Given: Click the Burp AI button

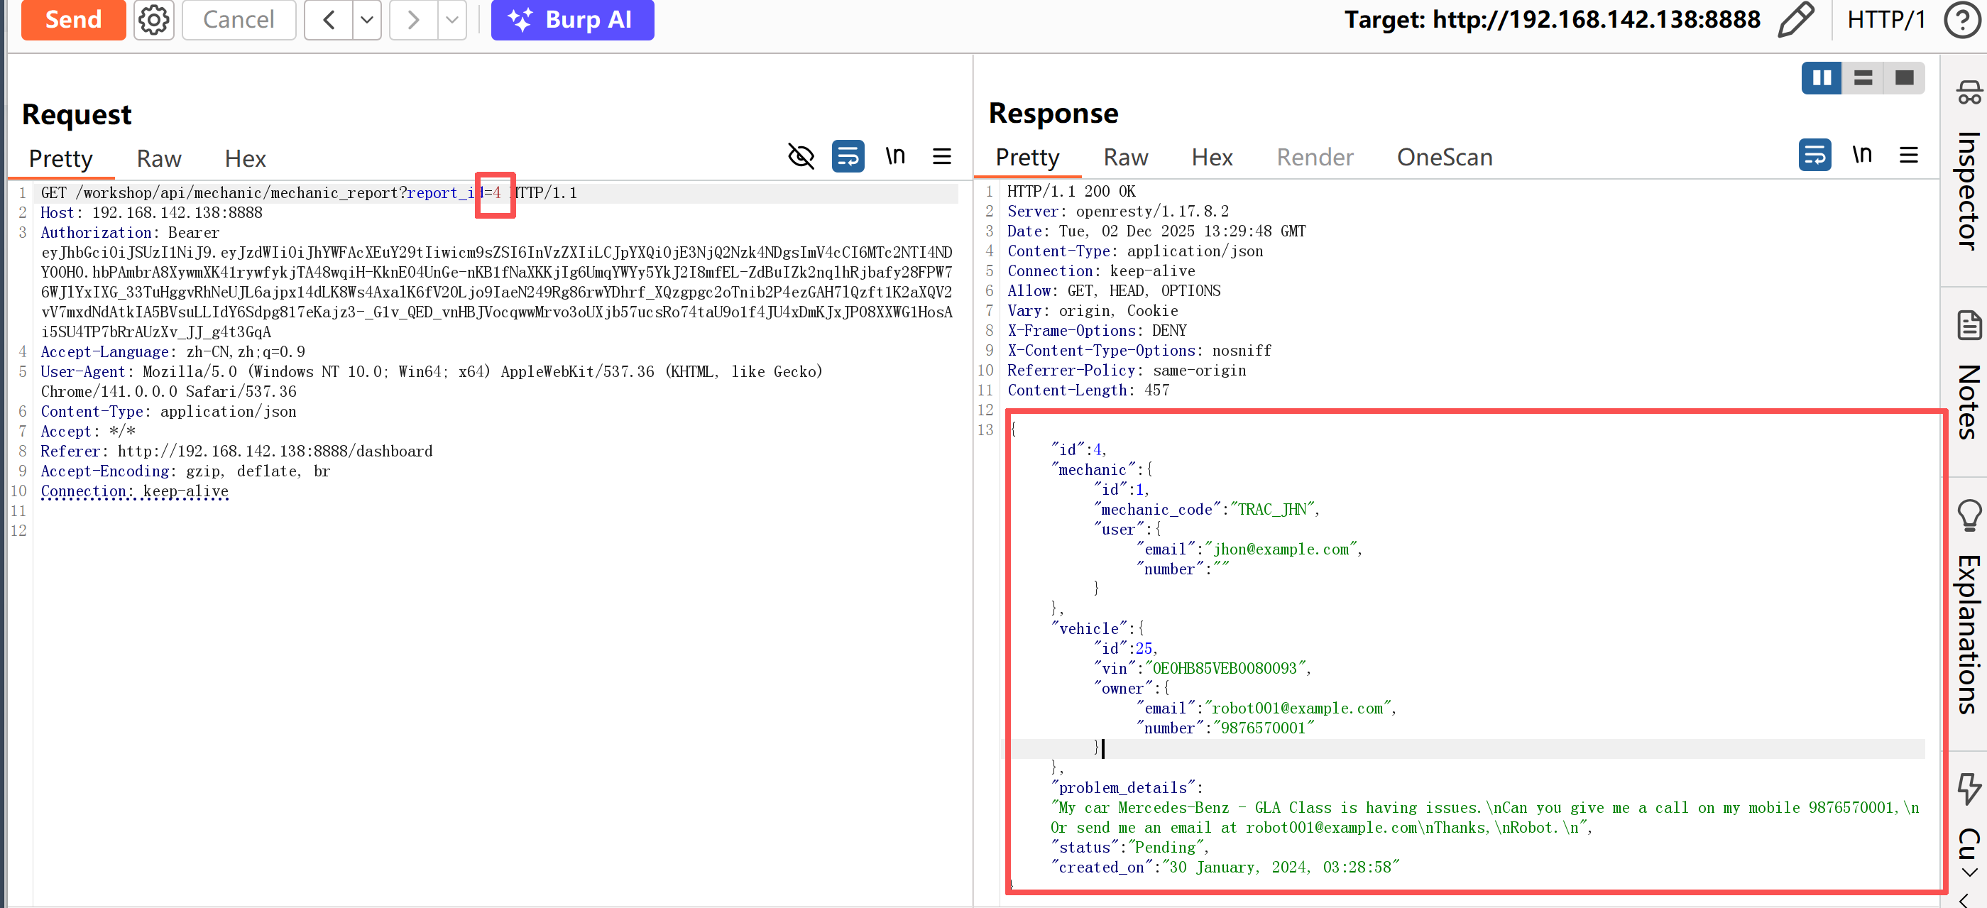Looking at the screenshot, I should (572, 20).
